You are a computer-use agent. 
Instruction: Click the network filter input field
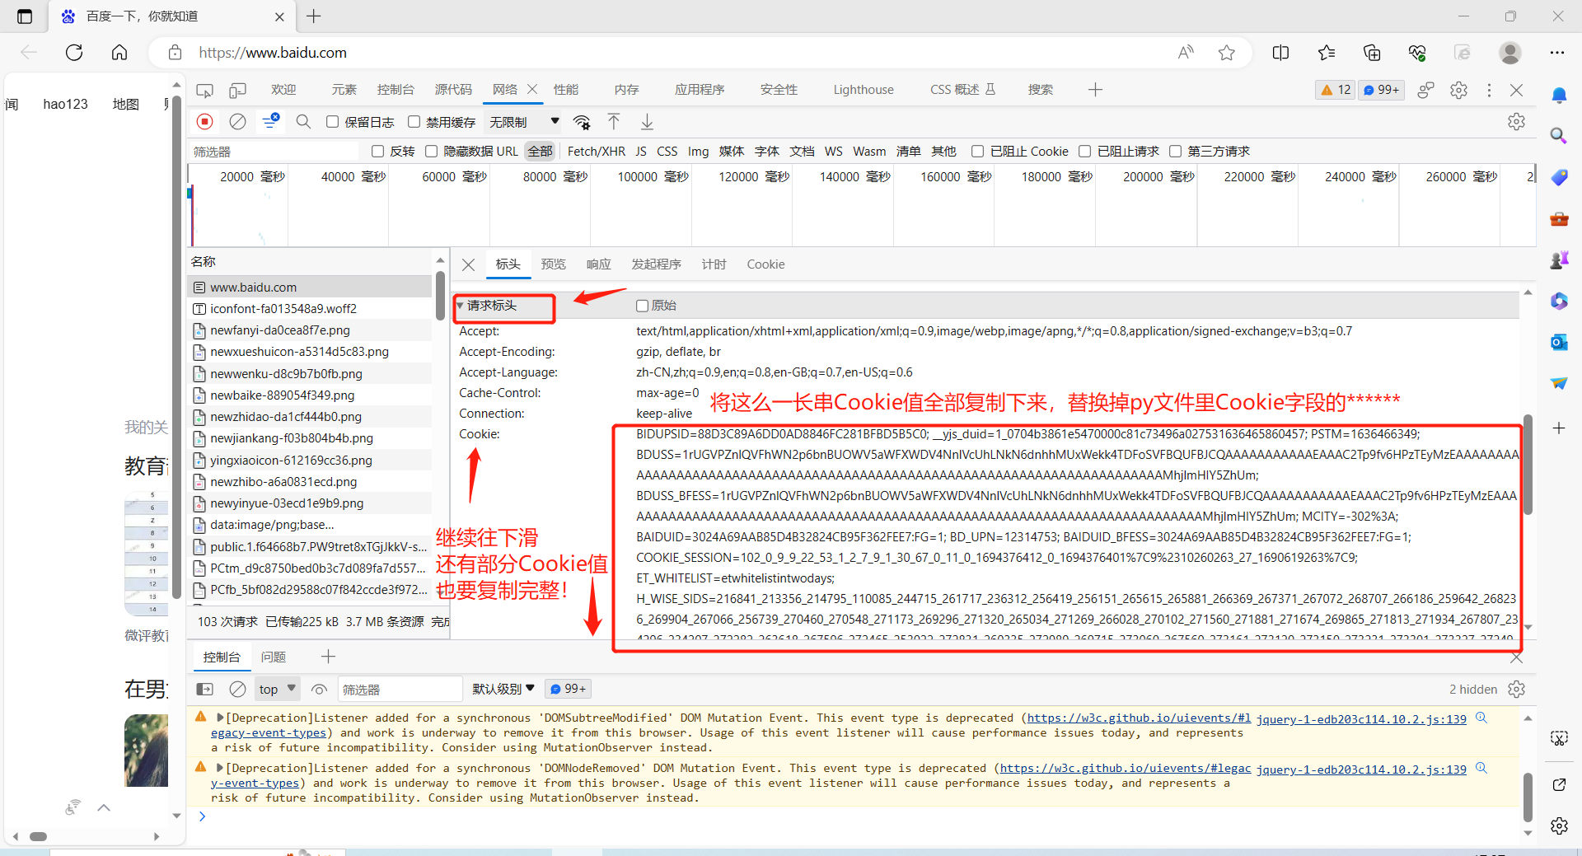(x=274, y=151)
